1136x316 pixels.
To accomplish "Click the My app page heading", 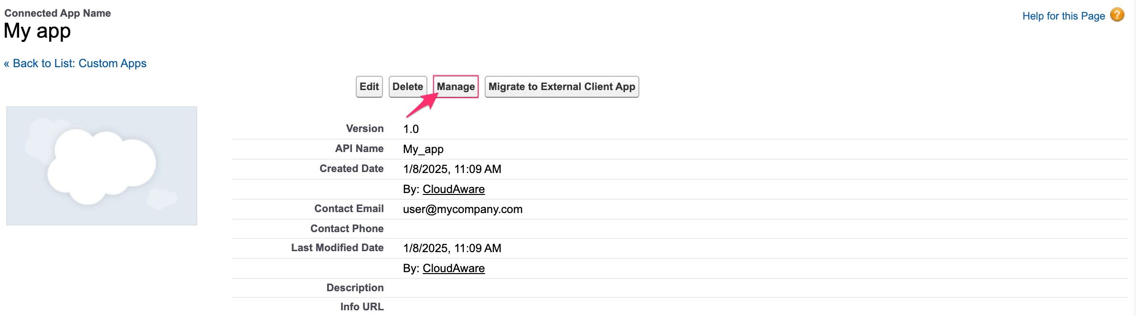I will tap(37, 31).
